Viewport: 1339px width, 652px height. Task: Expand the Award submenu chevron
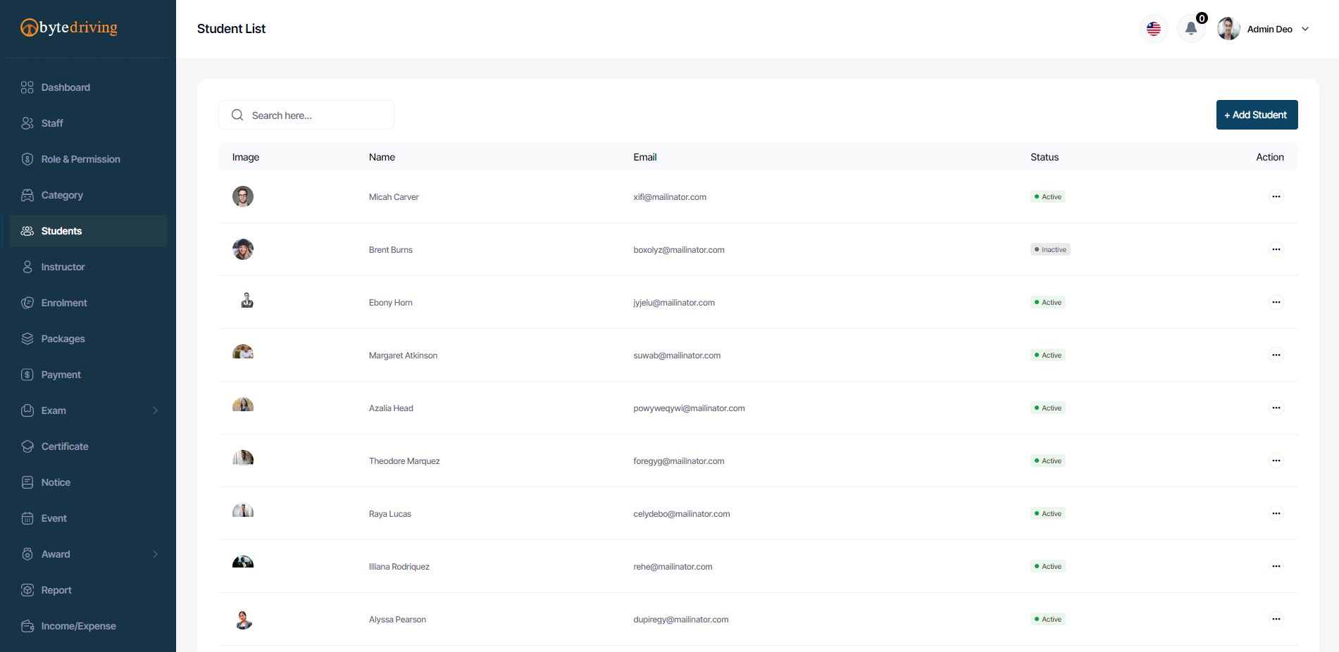click(155, 554)
